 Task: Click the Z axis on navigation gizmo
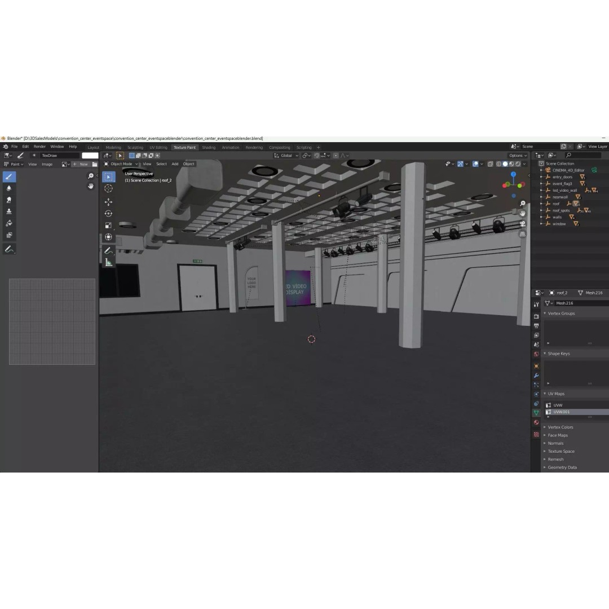click(x=514, y=174)
